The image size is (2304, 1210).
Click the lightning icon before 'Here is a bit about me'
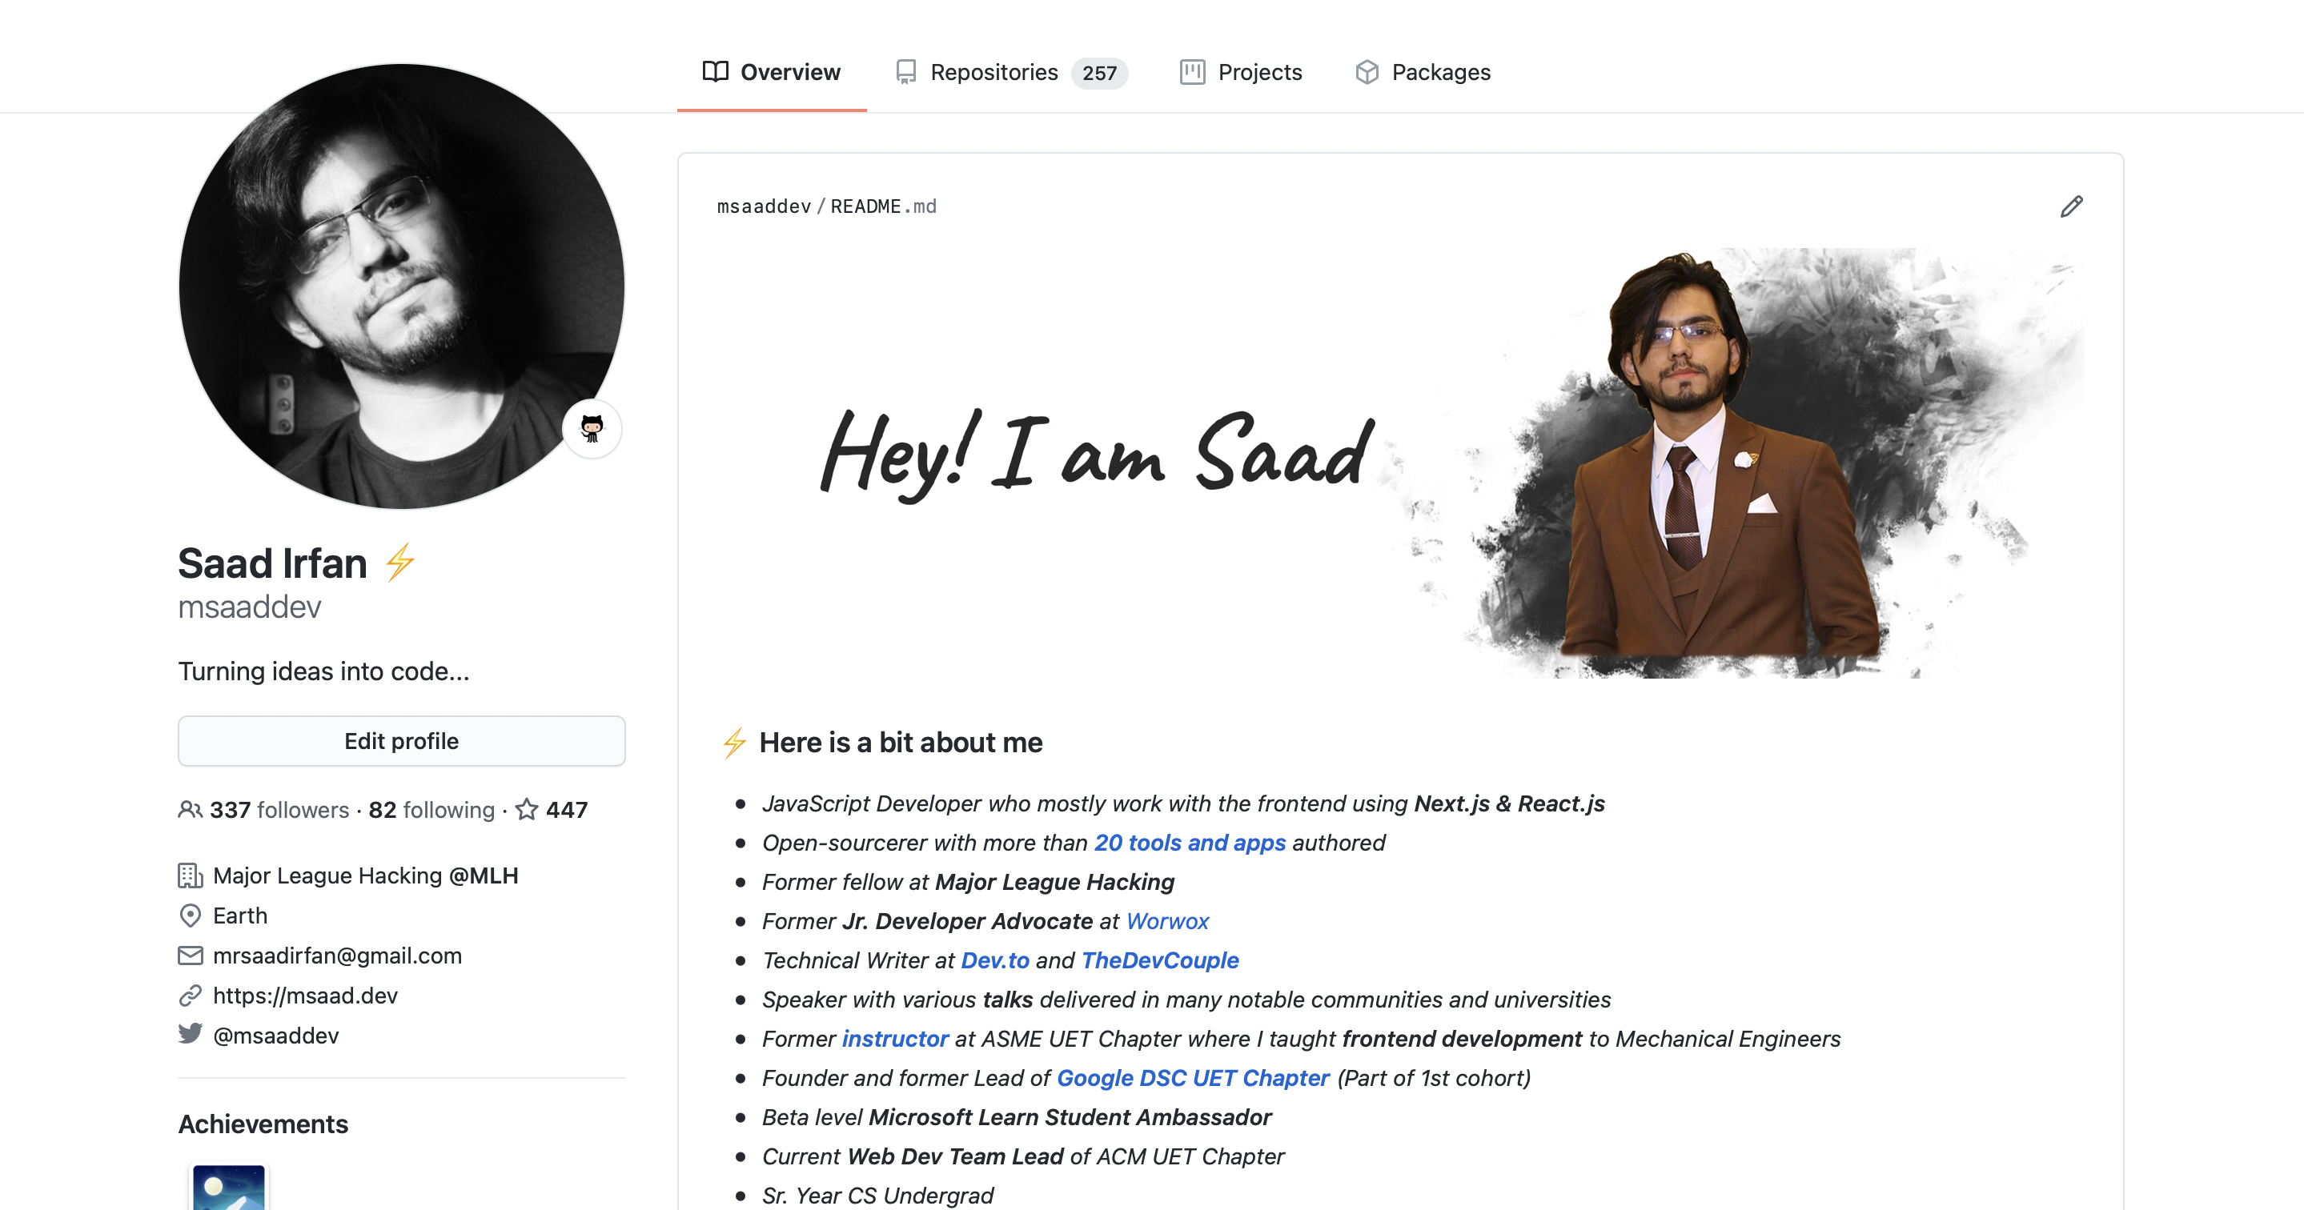tap(734, 743)
